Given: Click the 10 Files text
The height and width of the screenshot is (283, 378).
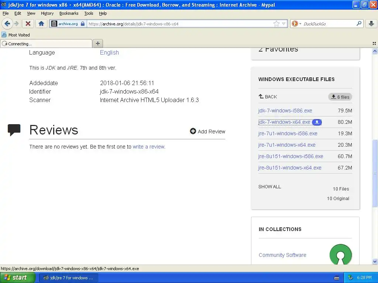Looking at the screenshot, I should (341, 189).
